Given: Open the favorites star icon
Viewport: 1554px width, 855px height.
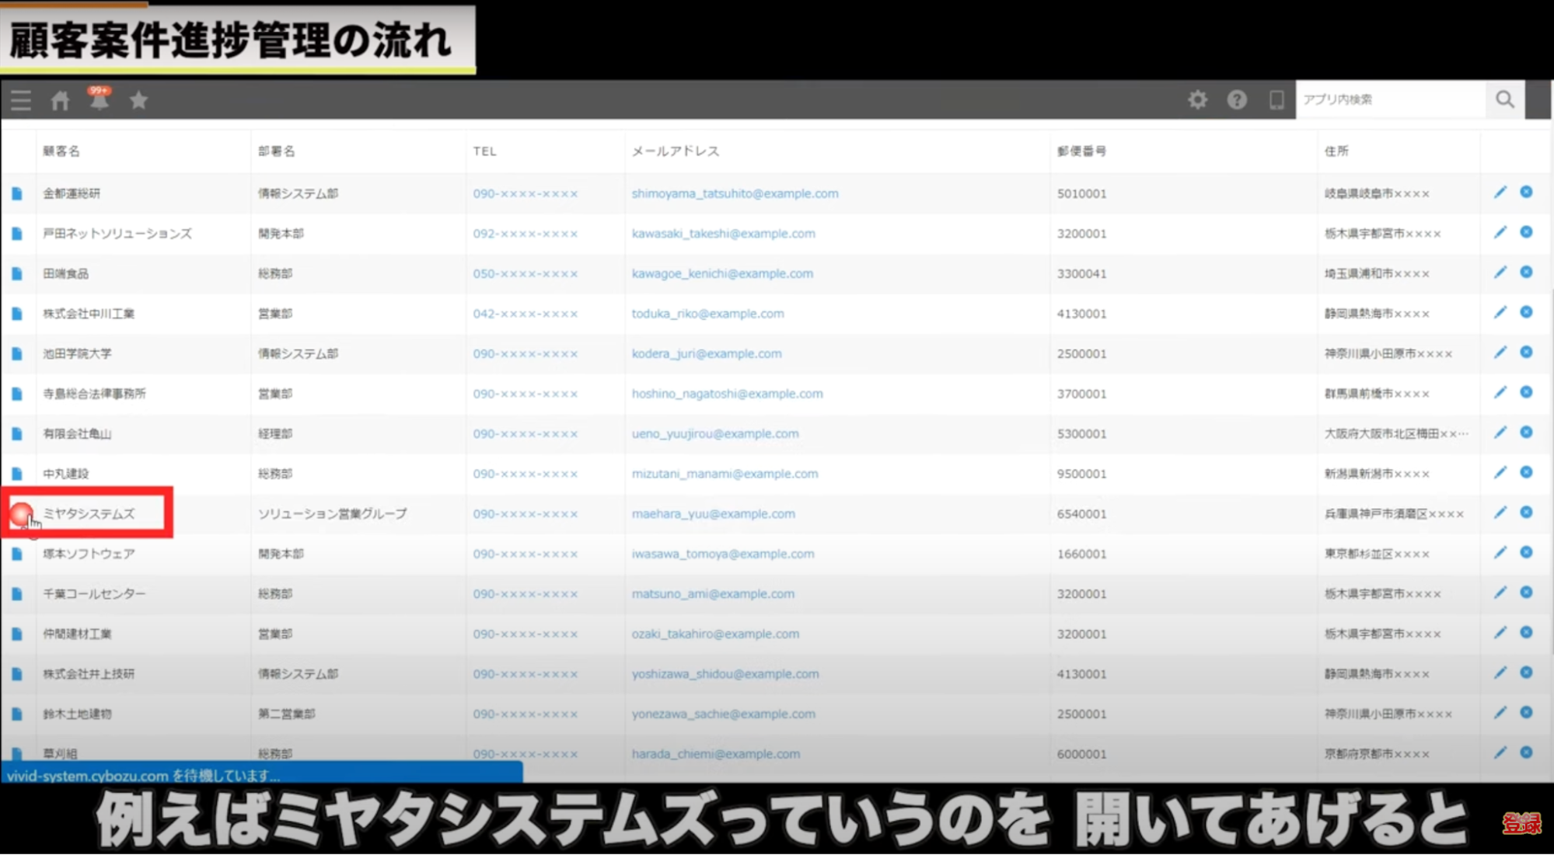Looking at the screenshot, I should click(x=138, y=100).
